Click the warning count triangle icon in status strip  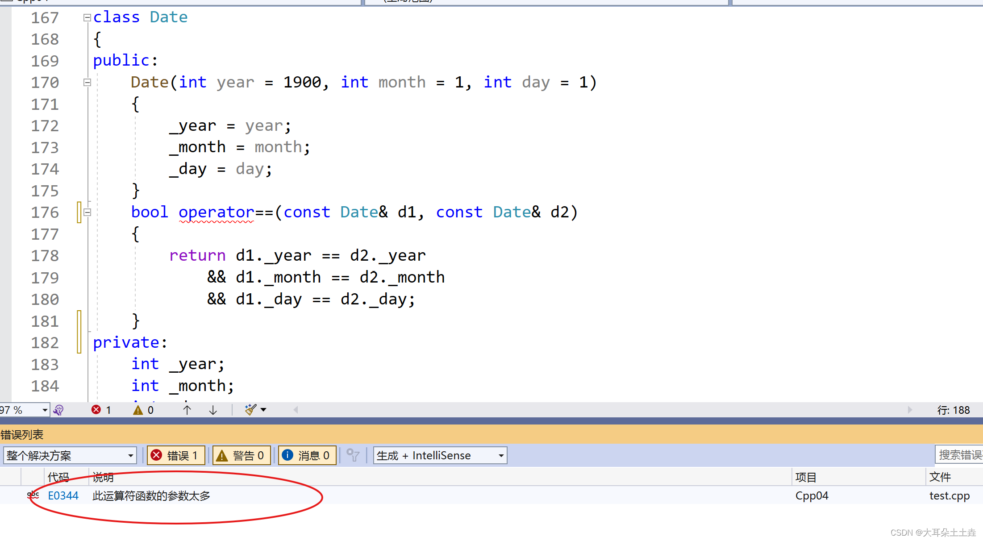pos(138,410)
